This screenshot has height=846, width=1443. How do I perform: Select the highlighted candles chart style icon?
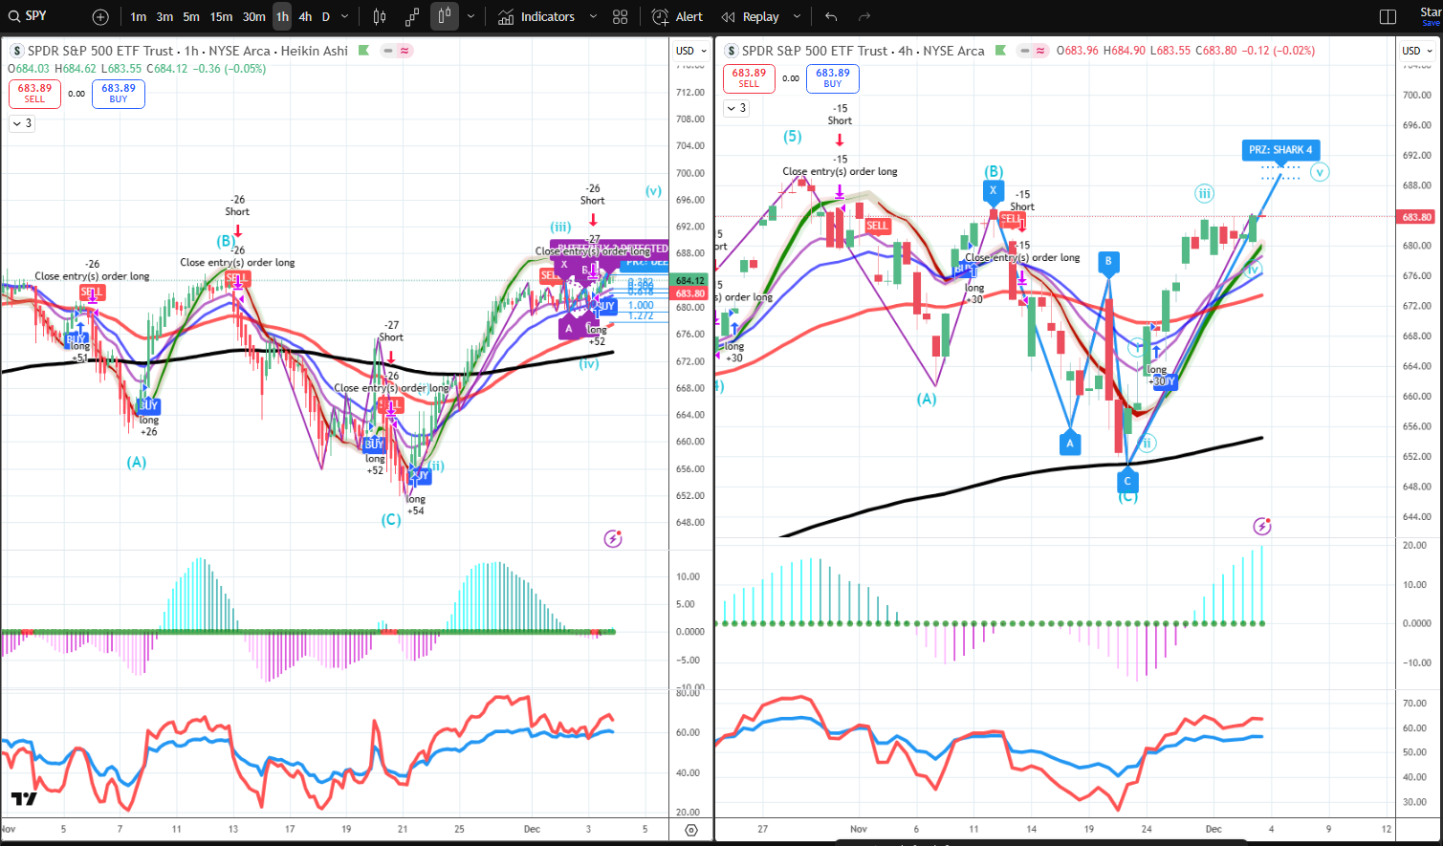(x=445, y=17)
